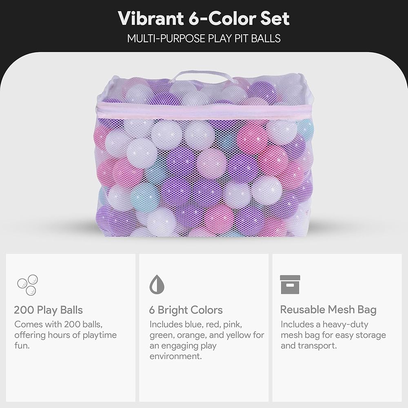Select the '200 Play Balls' heading
This screenshot has width=408, height=408.
pyautogui.click(x=49, y=310)
